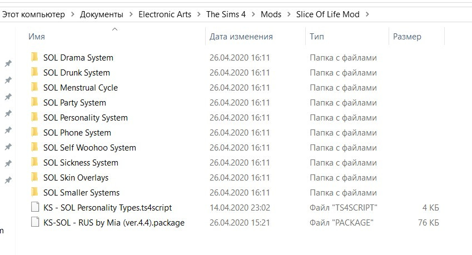Sort files by the Размер column

[x=416, y=36]
